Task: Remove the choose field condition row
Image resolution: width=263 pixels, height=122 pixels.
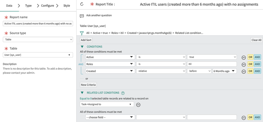Action: pyautogui.click(x=244, y=118)
